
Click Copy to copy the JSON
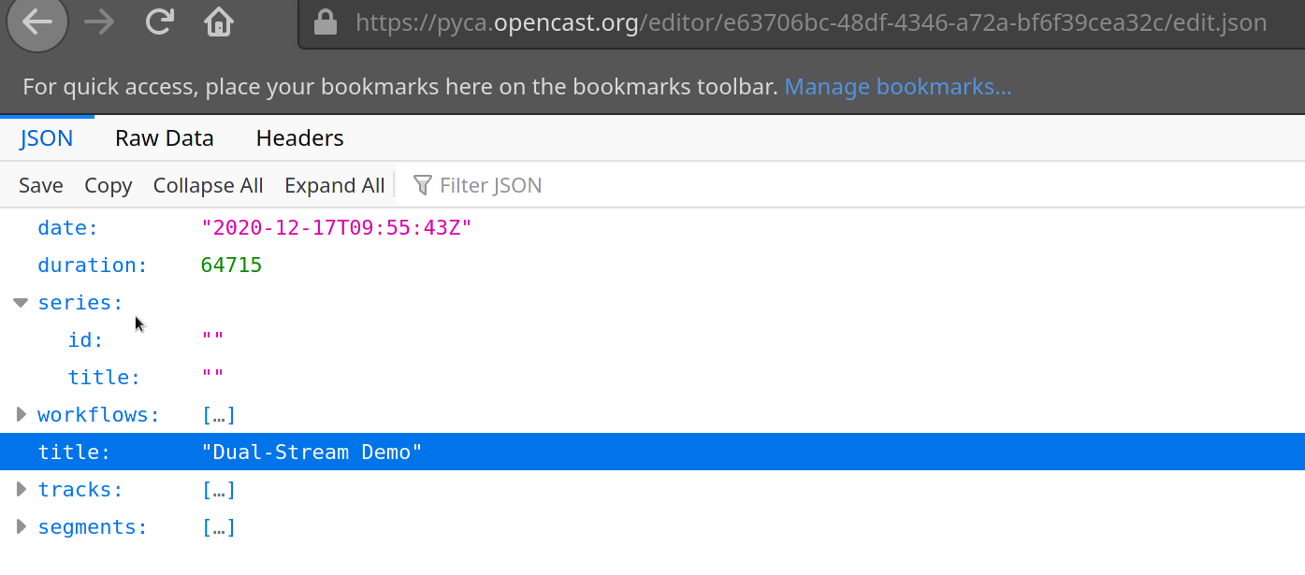pos(108,184)
